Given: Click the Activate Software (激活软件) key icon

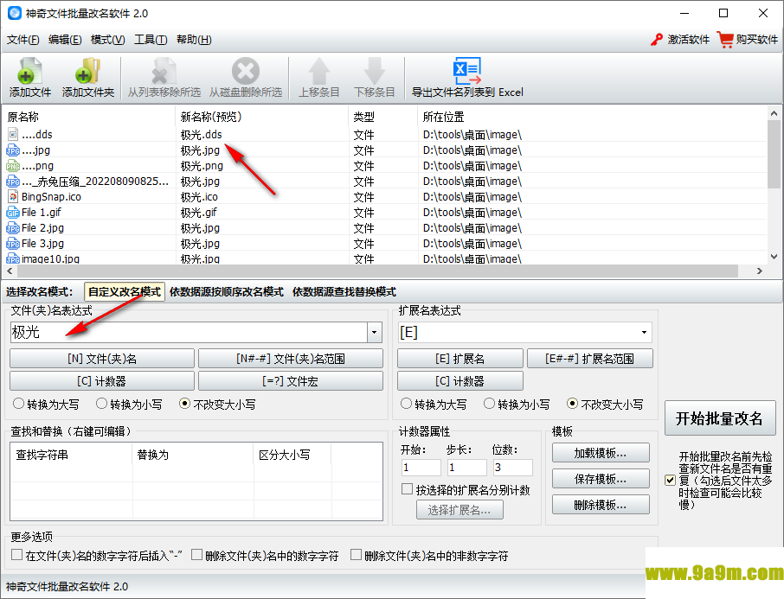Looking at the screenshot, I should tap(657, 40).
